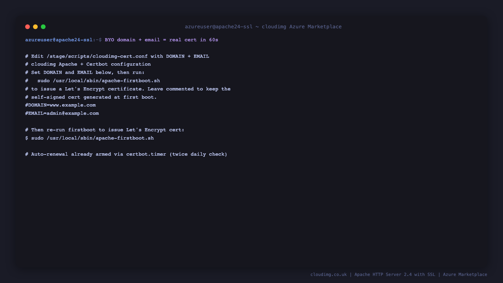The width and height of the screenshot is (503, 283).
Task: Click the '#DOMAIN=www.example.com' line
Action: tap(61, 105)
